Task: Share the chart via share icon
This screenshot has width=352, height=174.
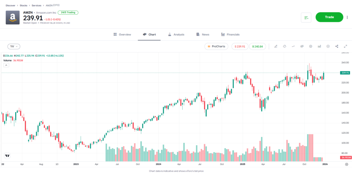Action: click(337, 46)
